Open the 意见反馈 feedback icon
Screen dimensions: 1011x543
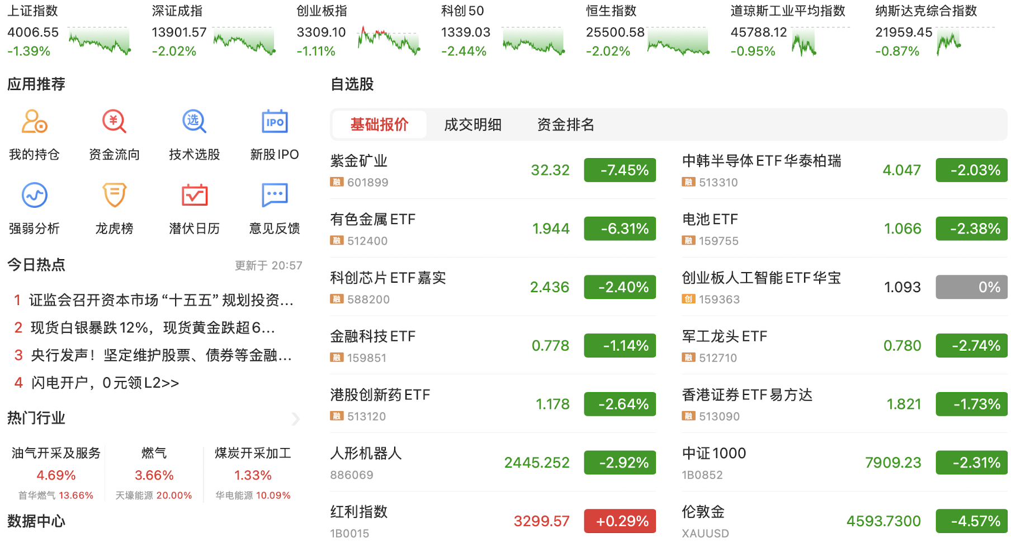click(275, 196)
